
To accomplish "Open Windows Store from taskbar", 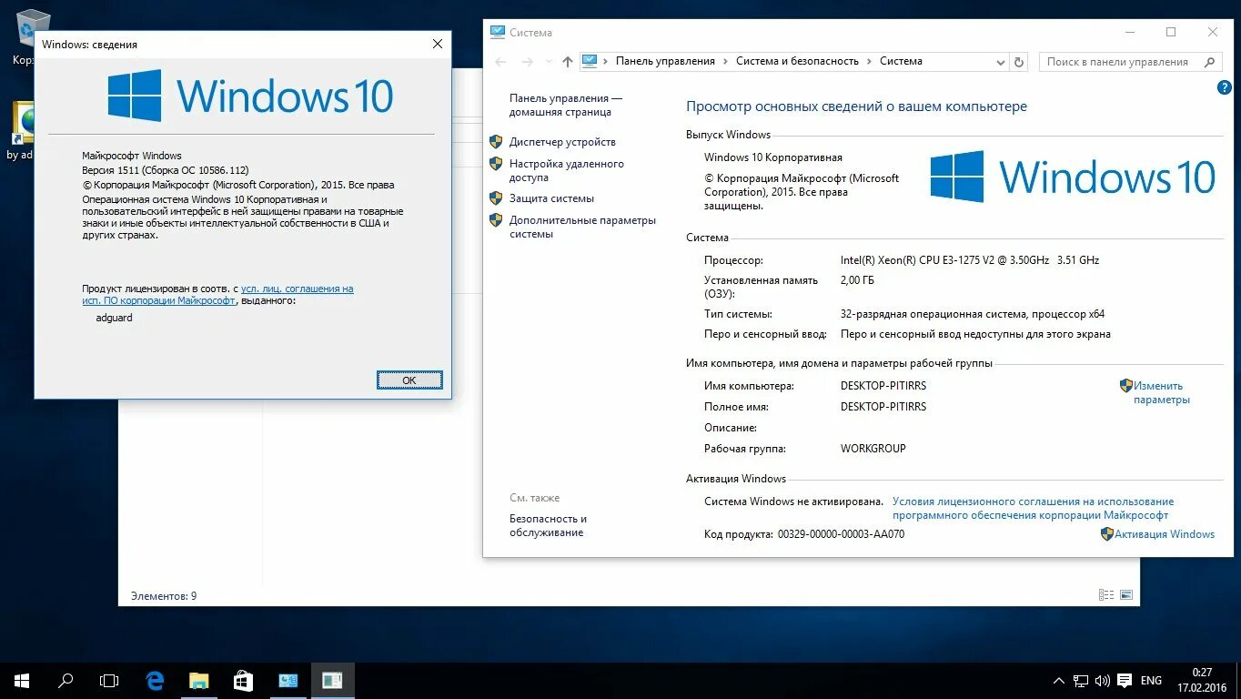I will point(242,680).
